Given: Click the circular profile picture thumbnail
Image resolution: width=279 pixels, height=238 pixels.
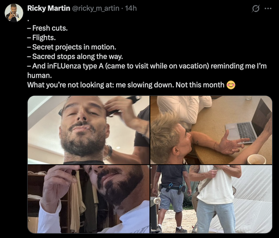Looking at the screenshot, I should pos(13,12).
